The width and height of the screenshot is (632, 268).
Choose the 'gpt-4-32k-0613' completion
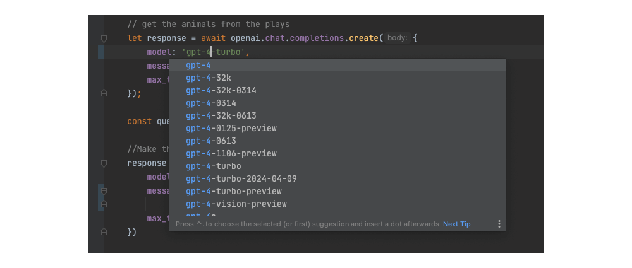click(x=221, y=116)
